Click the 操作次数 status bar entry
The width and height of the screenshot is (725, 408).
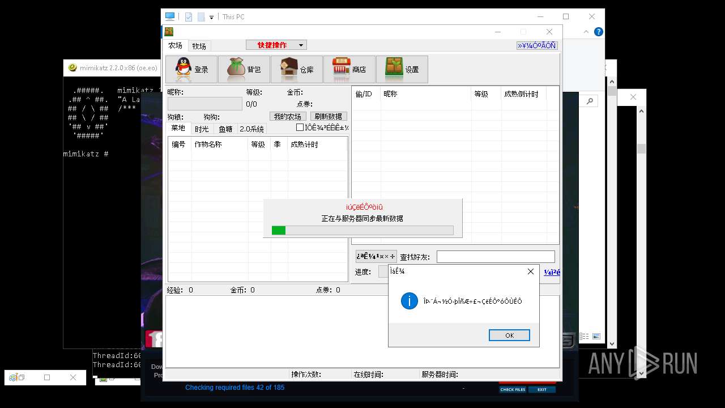306,374
